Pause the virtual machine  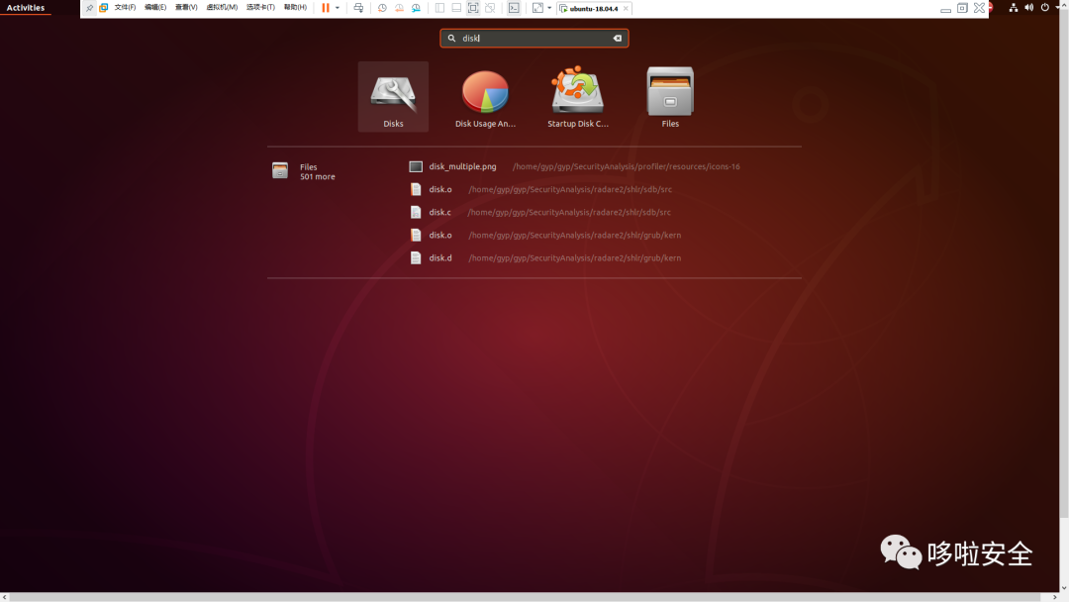326,8
